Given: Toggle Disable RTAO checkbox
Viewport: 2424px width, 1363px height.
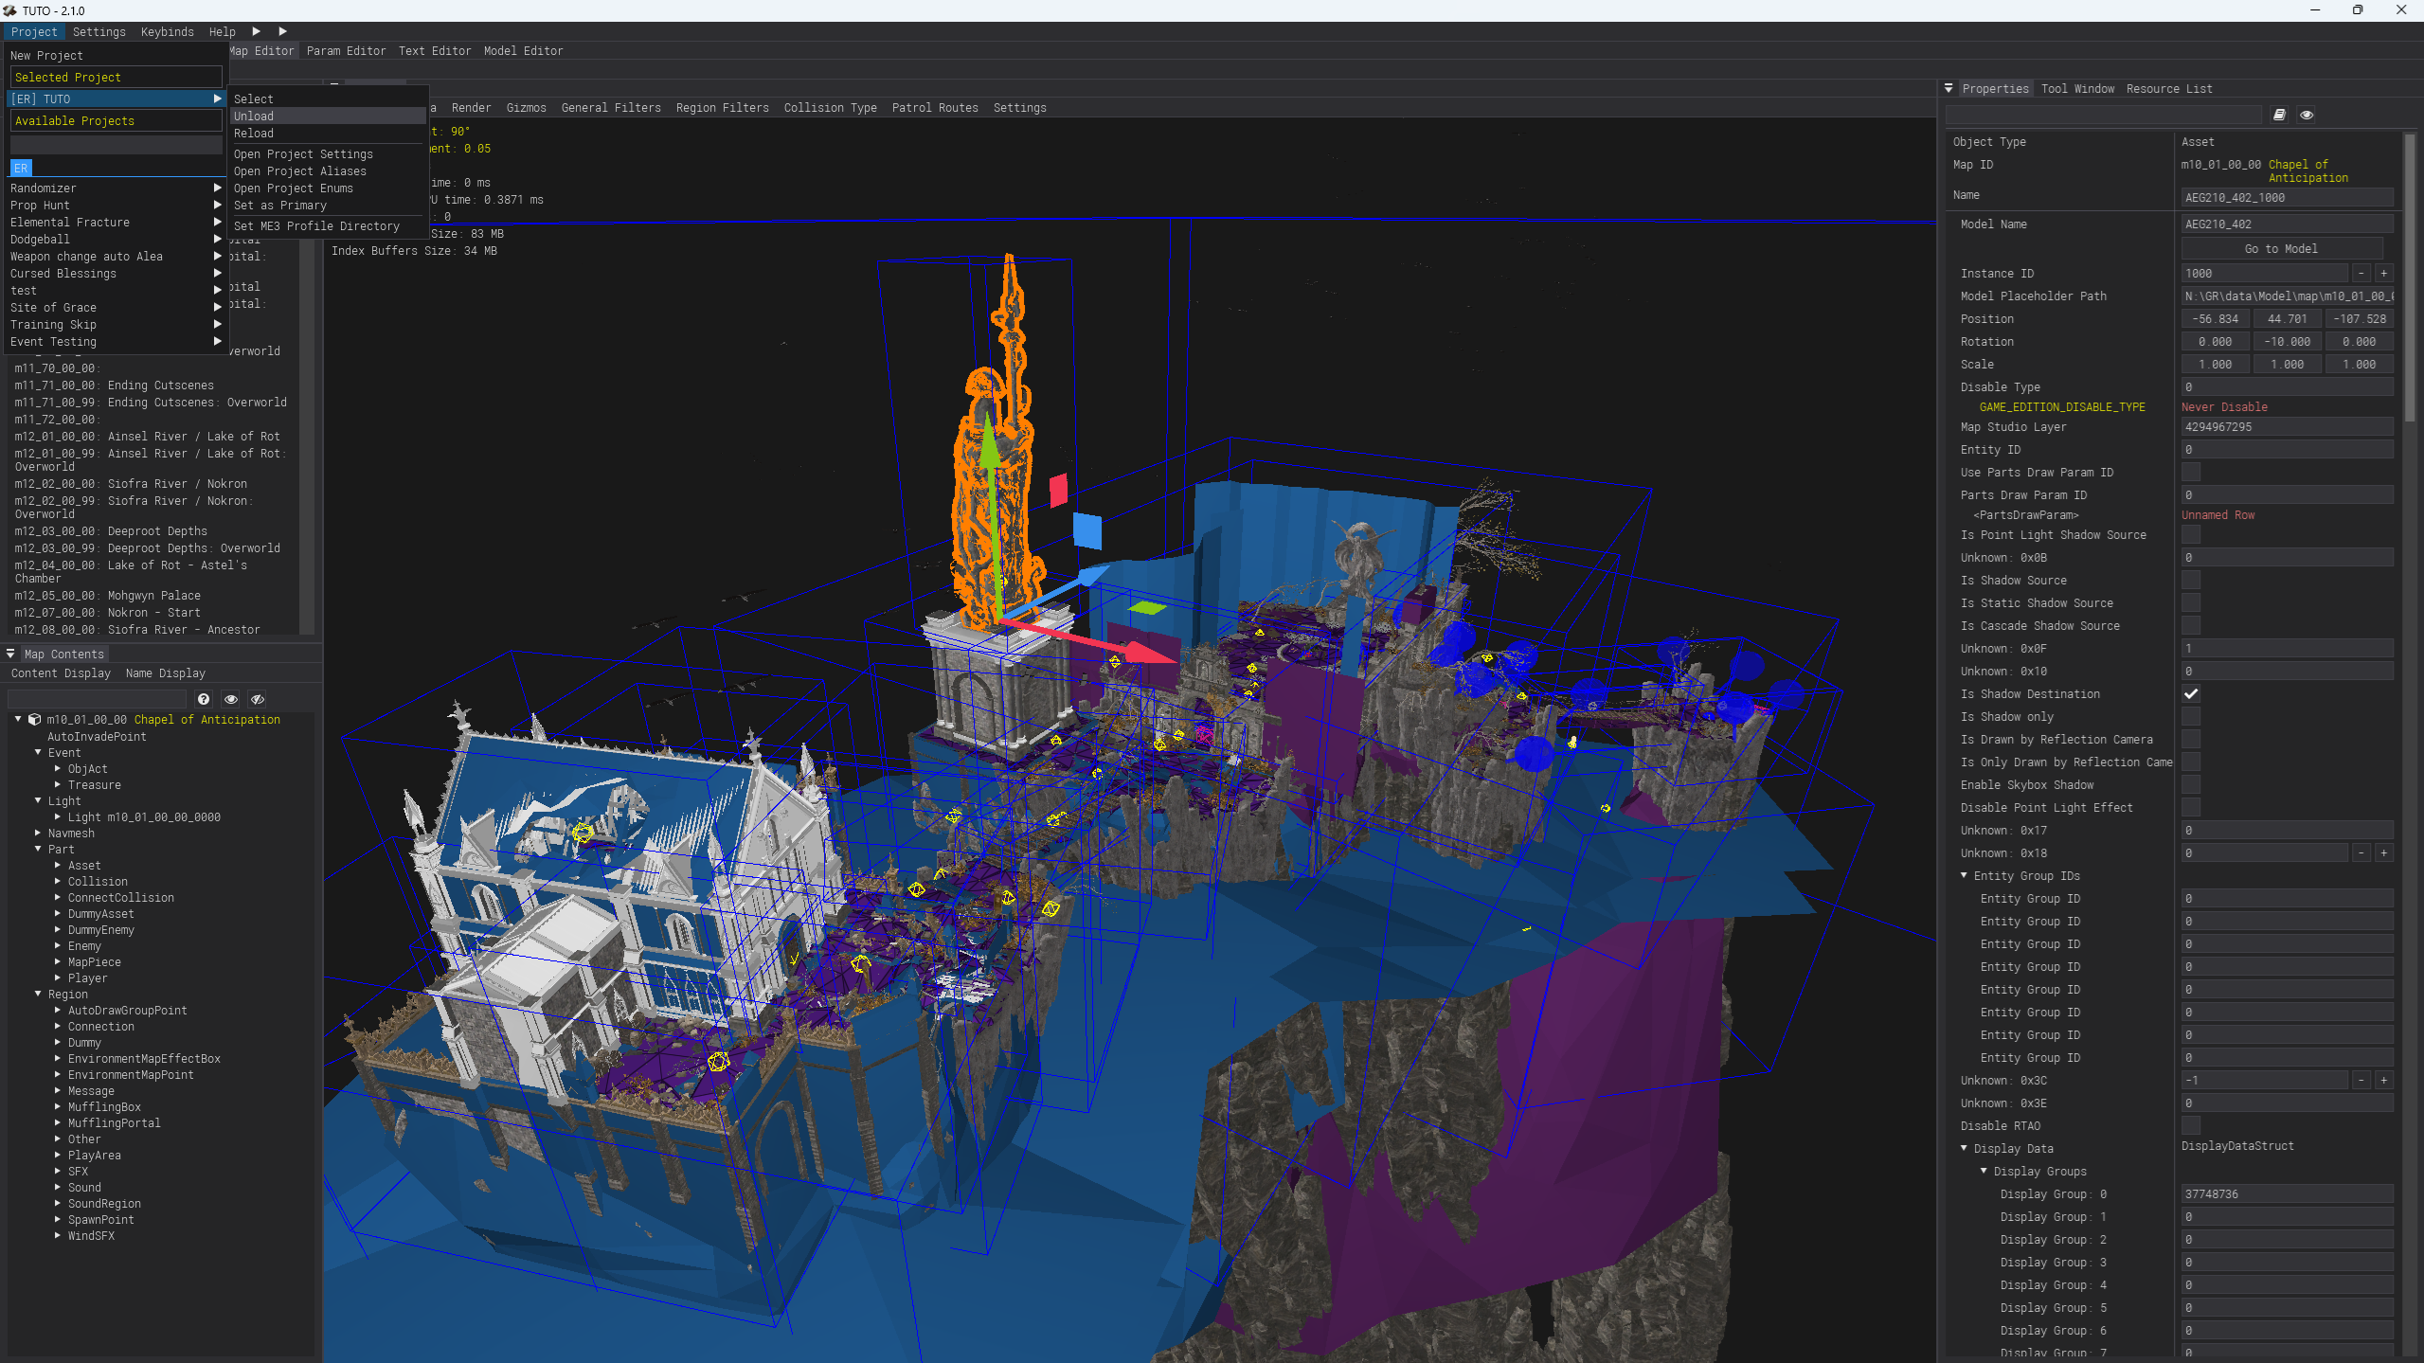Looking at the screenshot, I should pyautogui.click(x=2191, y=1125).
